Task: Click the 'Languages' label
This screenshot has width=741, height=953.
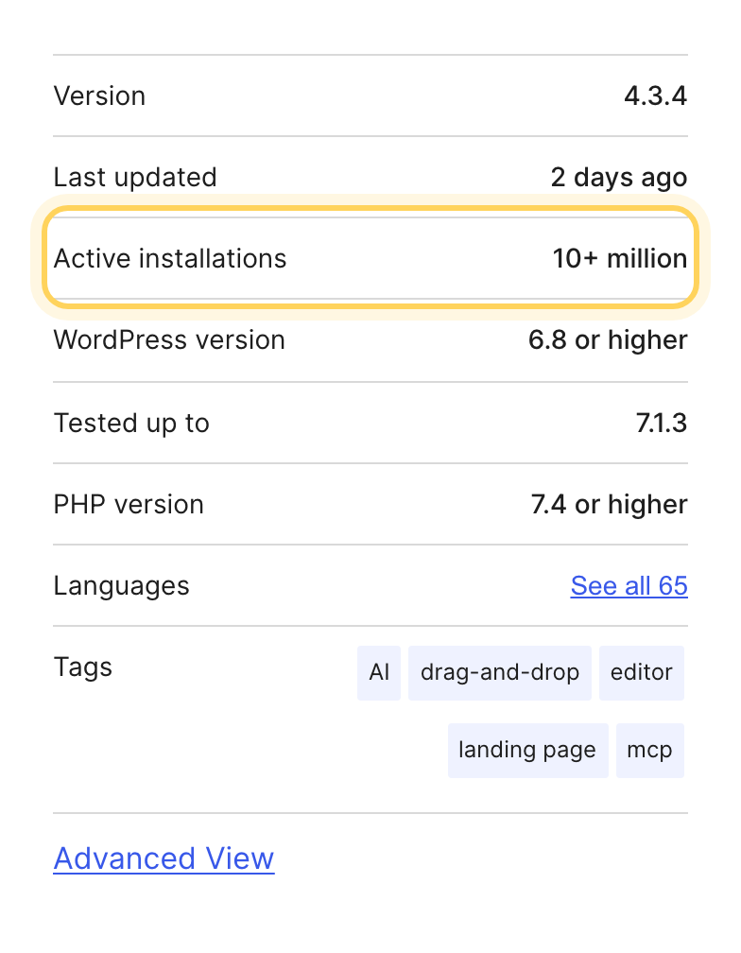Action: pos(122,586)
